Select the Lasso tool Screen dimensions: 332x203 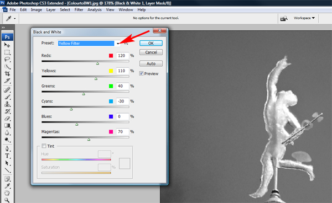(7, 59)
